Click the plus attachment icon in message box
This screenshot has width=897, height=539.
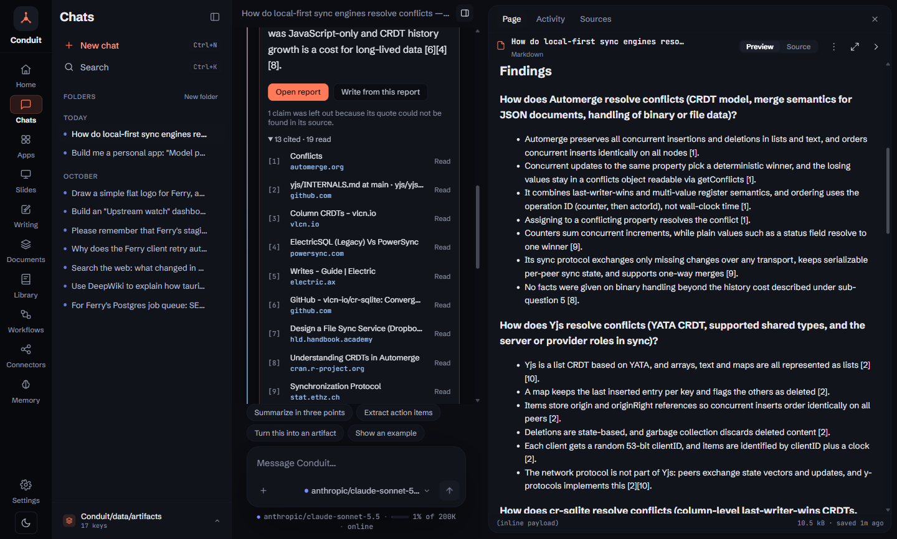[x=263, y=490]
